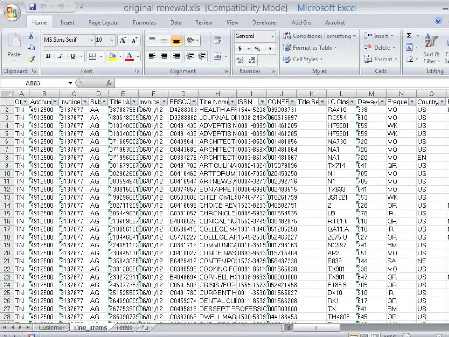This screenshot has width=449, height=337.
Task: Center the cell text horizontally
Action: pyautogui.click(x=164, y=56)
